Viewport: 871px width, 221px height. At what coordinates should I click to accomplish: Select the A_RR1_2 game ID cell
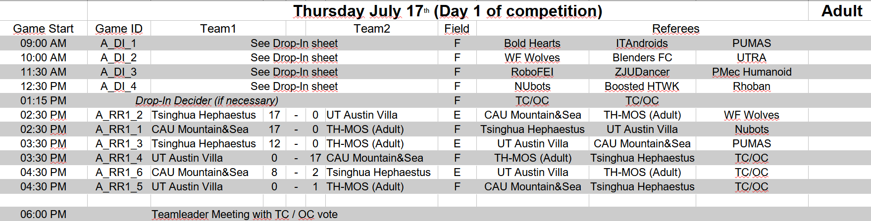tap(119, 115)
